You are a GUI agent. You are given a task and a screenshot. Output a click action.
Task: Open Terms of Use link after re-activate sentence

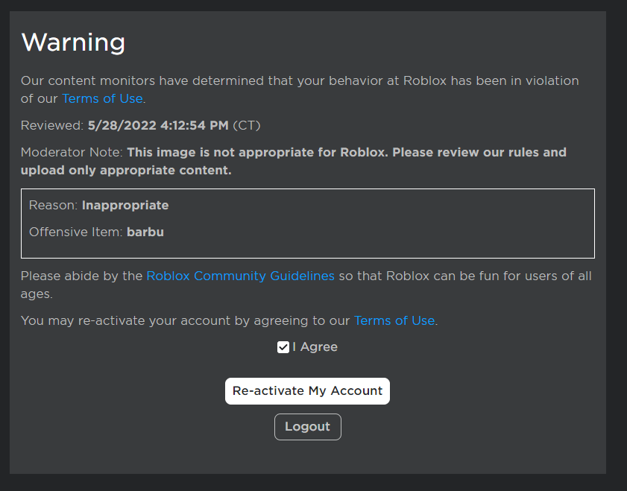(394, 320)
